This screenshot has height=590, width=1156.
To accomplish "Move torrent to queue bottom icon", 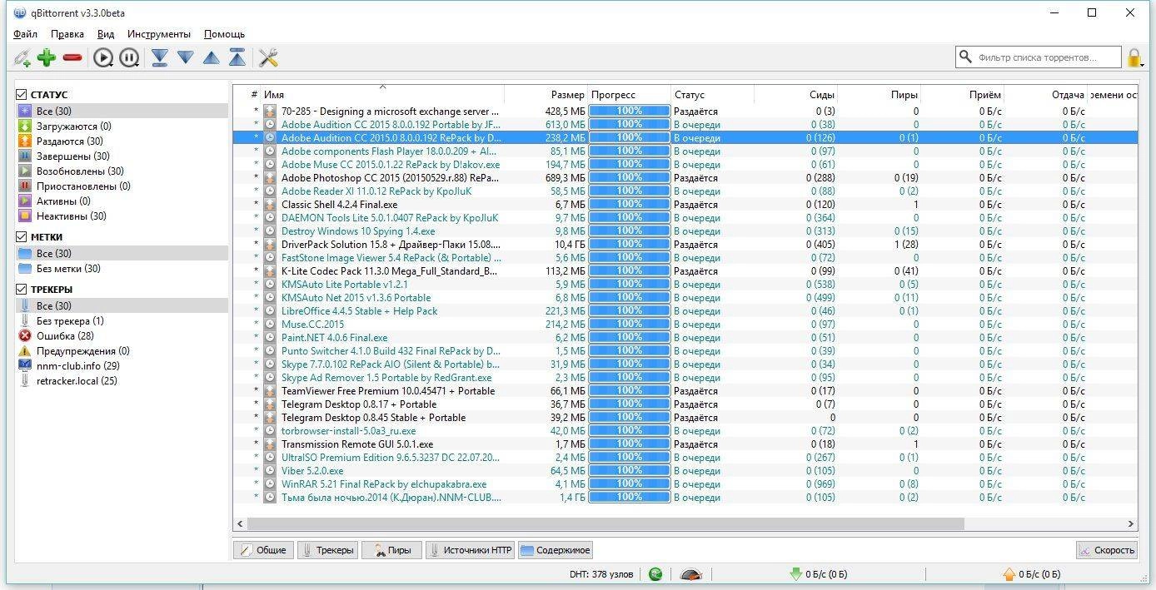I will pos(159,57).
